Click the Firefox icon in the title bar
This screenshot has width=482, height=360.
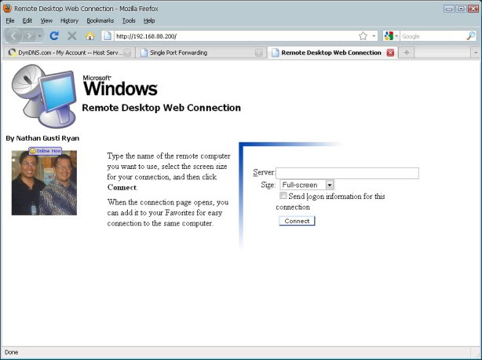(7, 9)
